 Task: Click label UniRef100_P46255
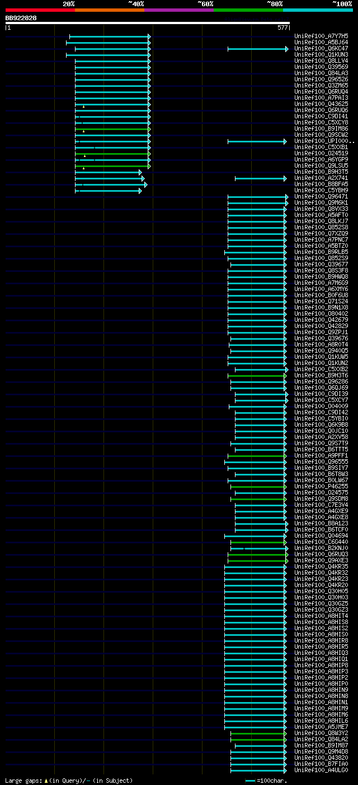pos(321,487)
